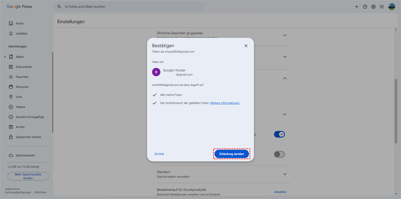Click the Videos play icon
The image size is (401, 199).
11,107
